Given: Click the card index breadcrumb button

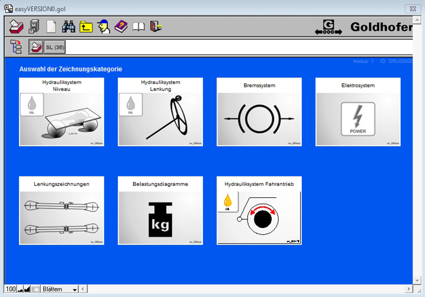Looking at the screenshot, I should click(x=36, y=47).
